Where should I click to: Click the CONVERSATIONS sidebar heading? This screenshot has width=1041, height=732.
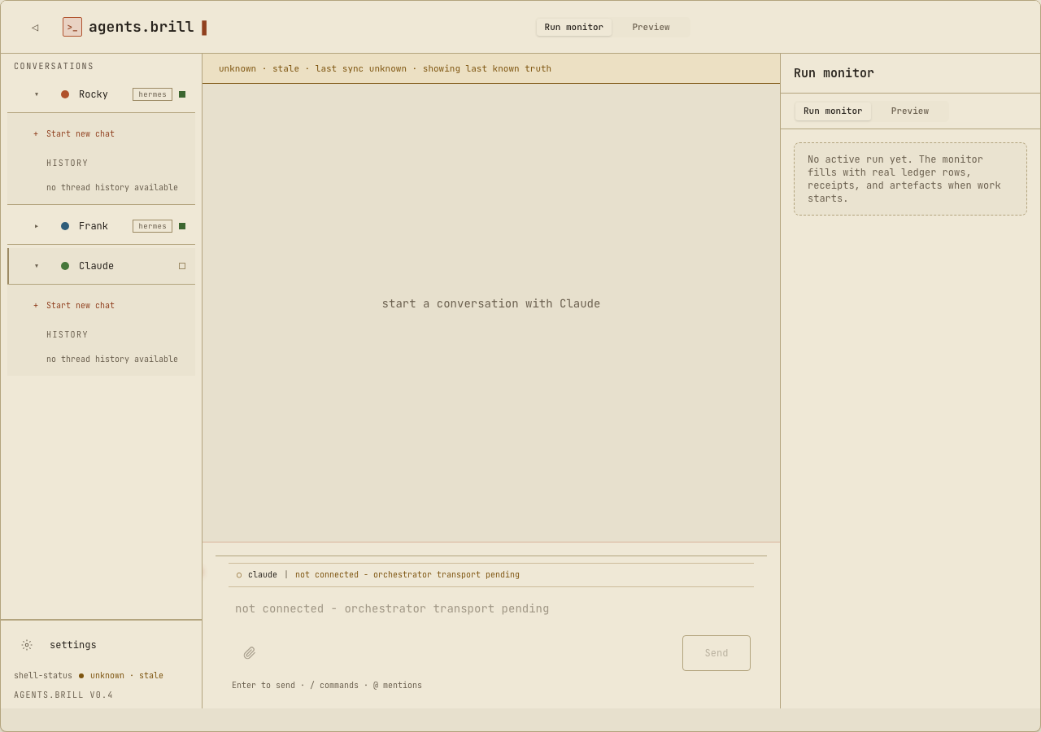click(x=54, y=67)
